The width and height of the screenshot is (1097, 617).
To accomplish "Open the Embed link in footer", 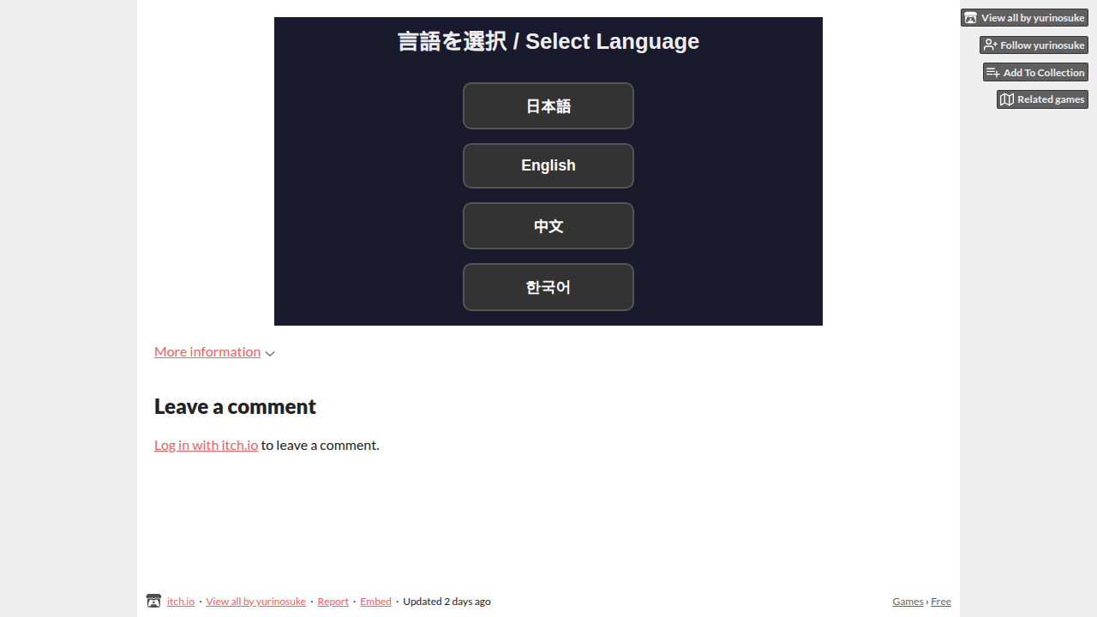I will 375,602.
